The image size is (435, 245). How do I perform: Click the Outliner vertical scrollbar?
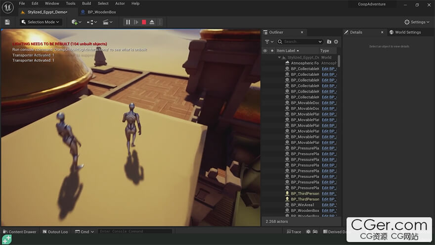339,61
